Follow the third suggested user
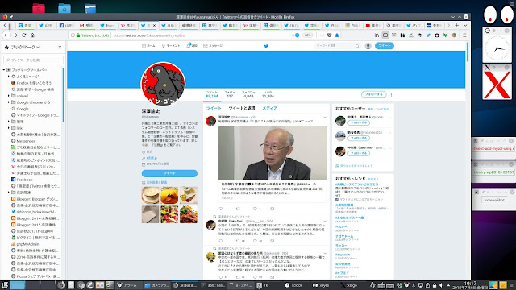The image size is (516, 290). [x=359, y=153]
